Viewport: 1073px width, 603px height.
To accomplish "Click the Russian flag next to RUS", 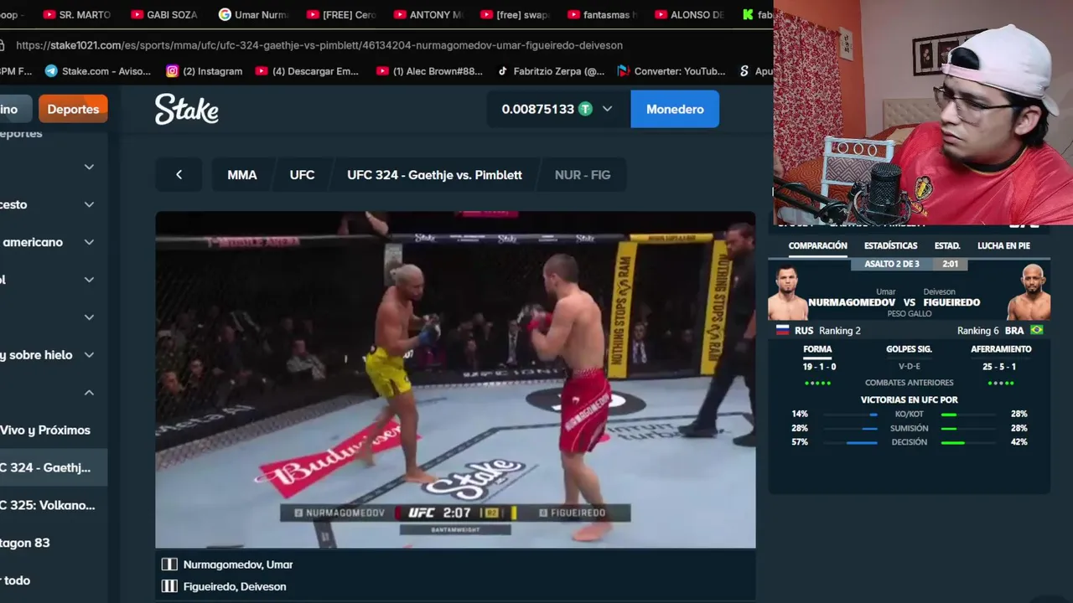I will coord(783,331).
